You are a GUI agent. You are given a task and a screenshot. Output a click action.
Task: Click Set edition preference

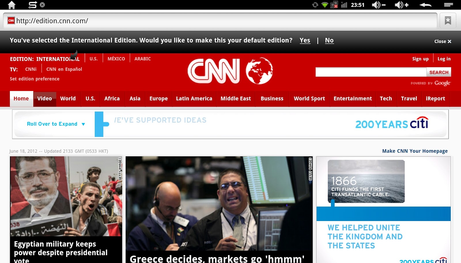click(35, 79)
